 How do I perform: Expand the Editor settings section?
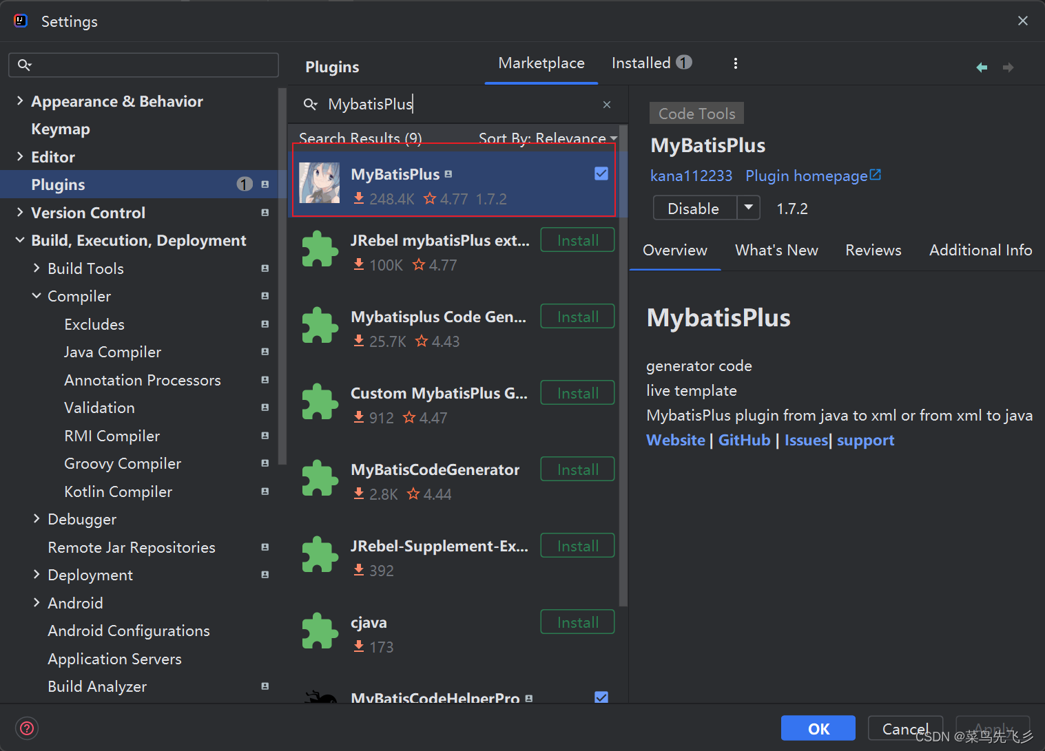20,157
